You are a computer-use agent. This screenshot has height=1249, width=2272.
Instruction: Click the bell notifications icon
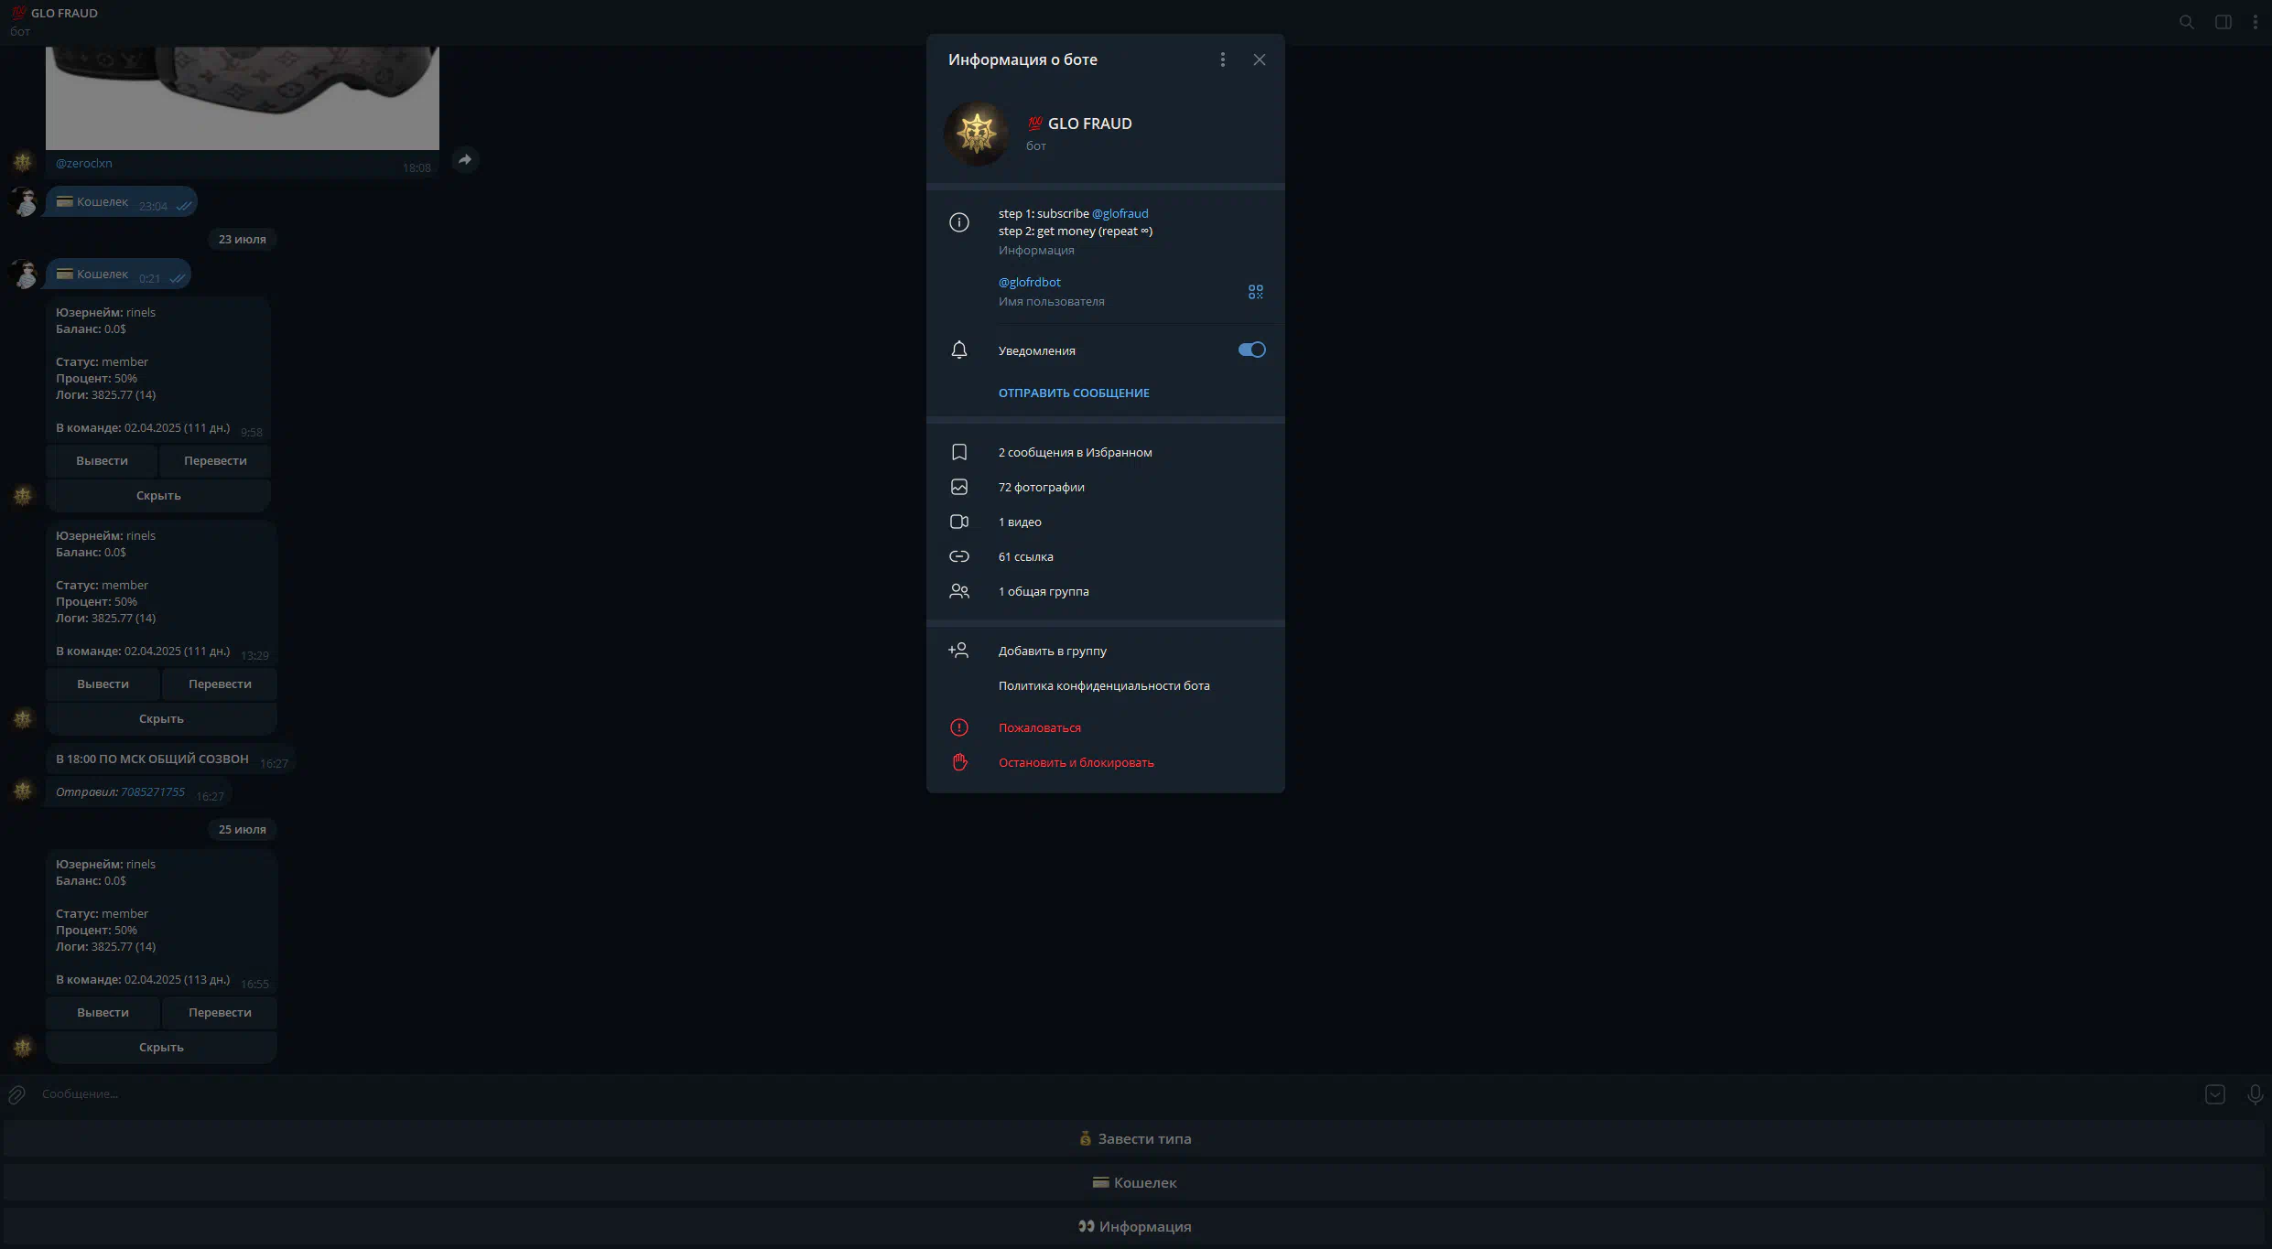point(959,350)
